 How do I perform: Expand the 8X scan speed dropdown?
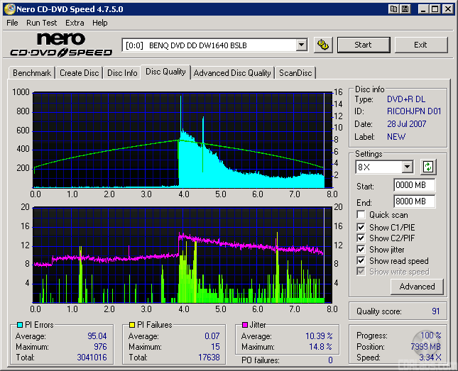coord(407,167)
